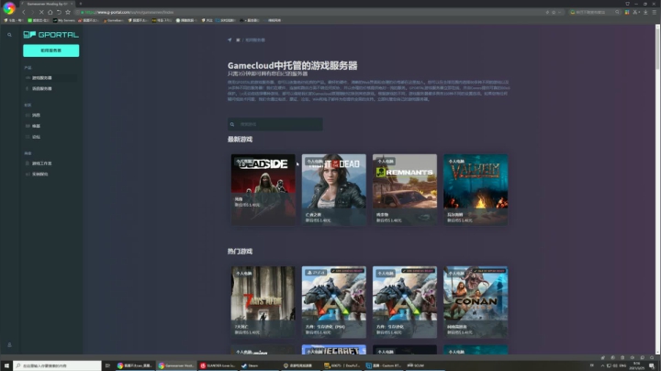Expand the address bar dropdown chevron

click(x=559, y=12)
